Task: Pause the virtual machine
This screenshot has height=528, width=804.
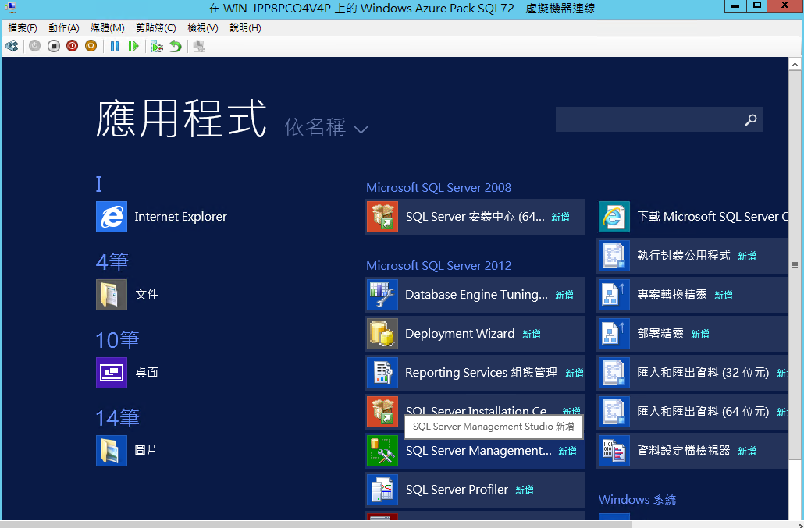Action: (115, 46)
